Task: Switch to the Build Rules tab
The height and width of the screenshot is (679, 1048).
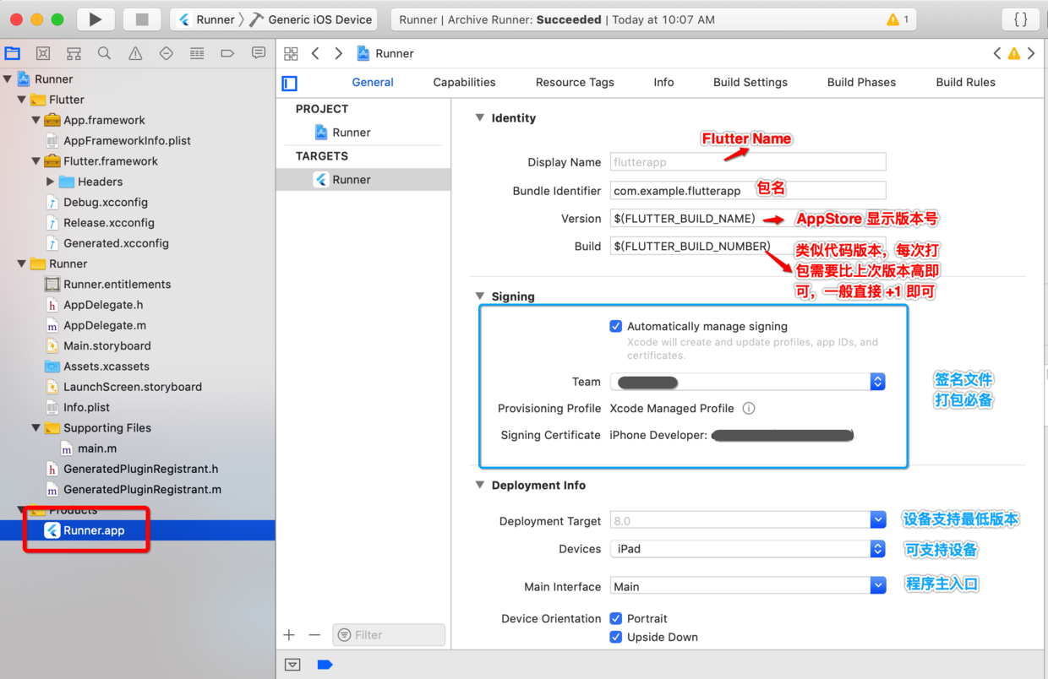Action: click(x=965, y=83)
